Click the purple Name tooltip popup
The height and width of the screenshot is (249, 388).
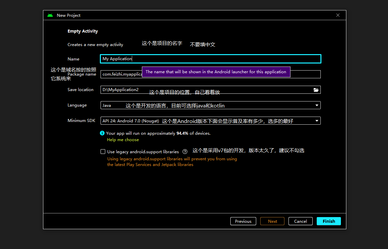click(216, 72)
